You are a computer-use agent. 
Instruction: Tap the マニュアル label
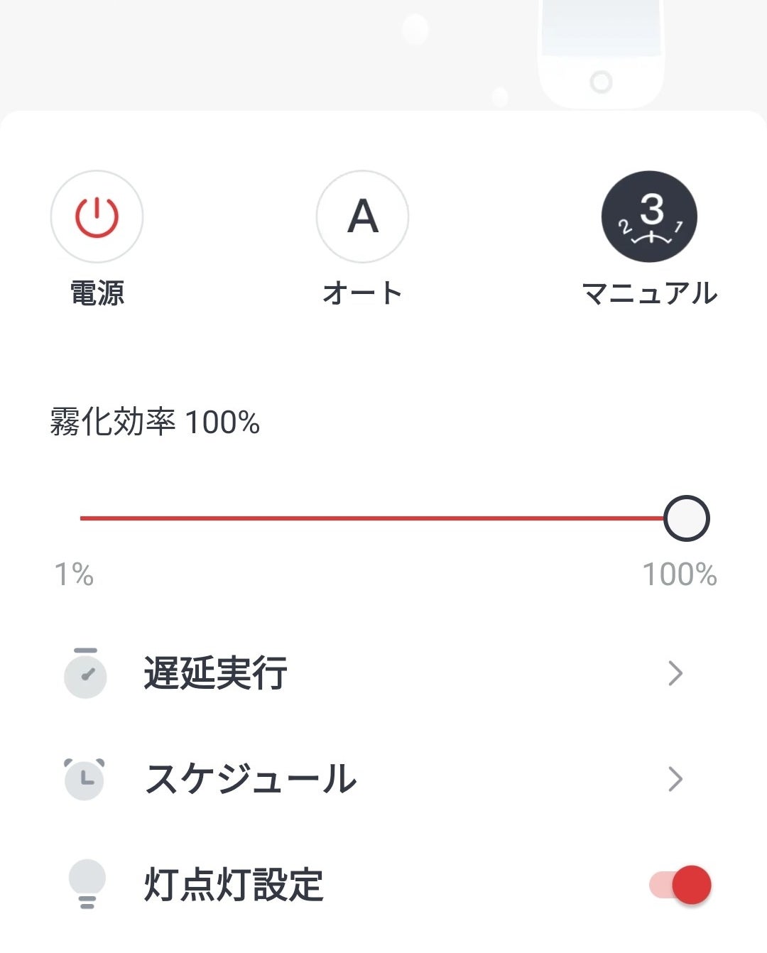649,293
